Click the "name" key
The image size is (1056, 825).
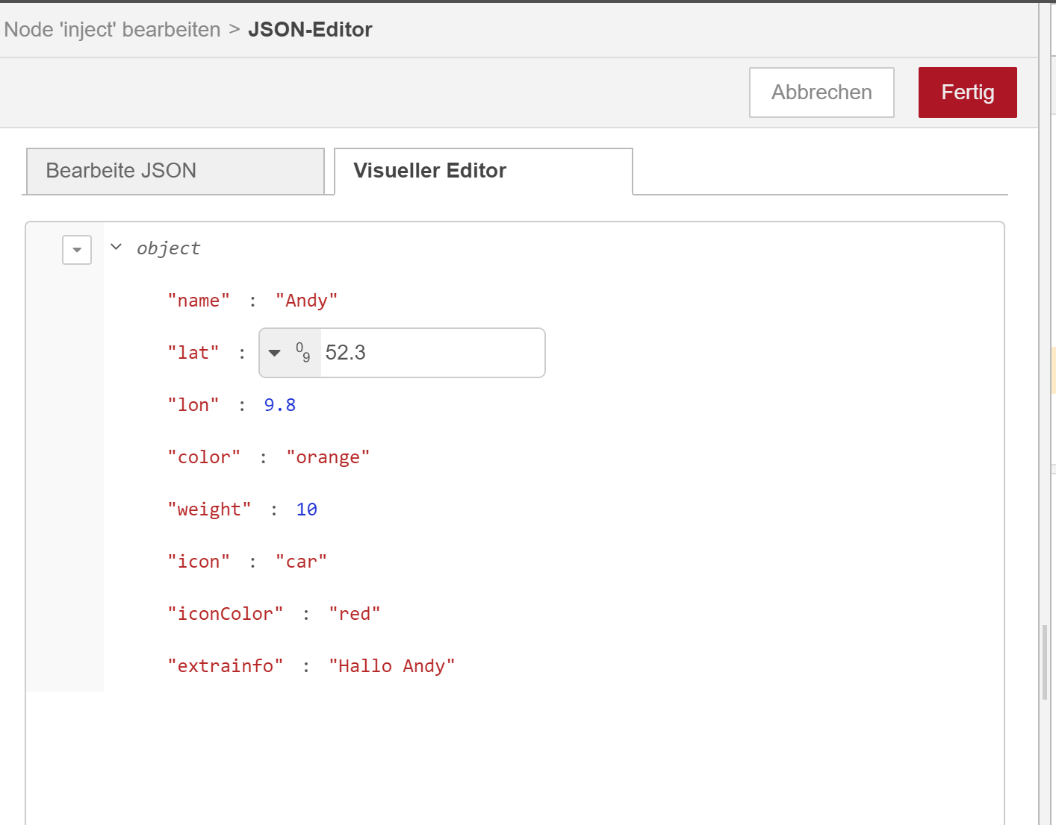[199, 301]
